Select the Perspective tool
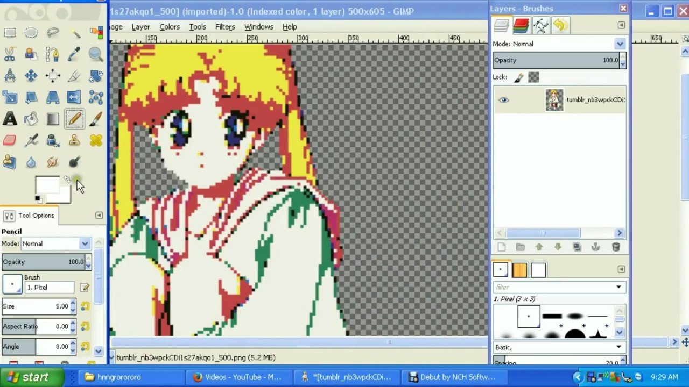 53,97
